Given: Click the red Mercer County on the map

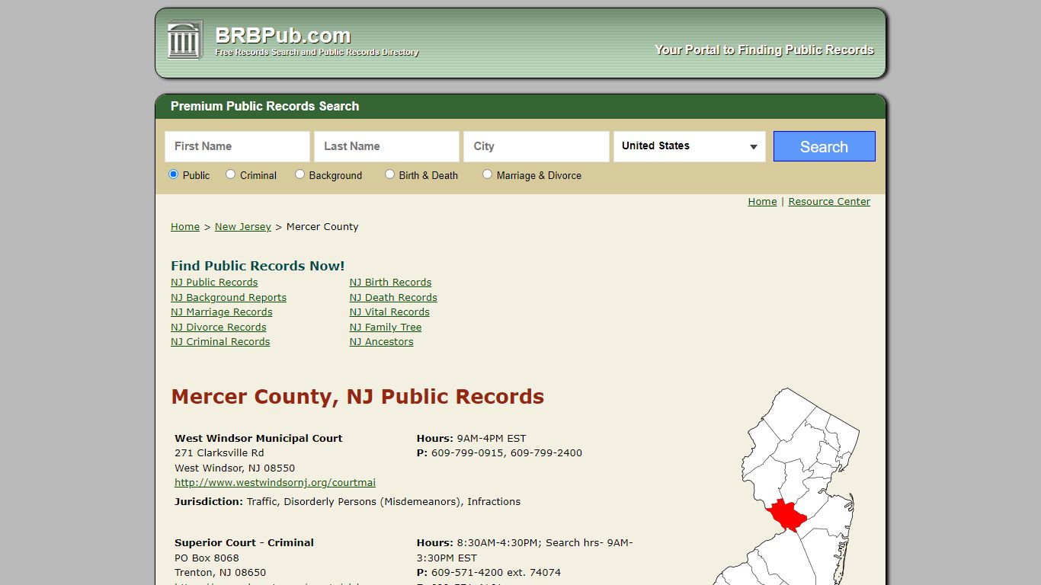Looking at the screenshot, I should click(786, 517).
